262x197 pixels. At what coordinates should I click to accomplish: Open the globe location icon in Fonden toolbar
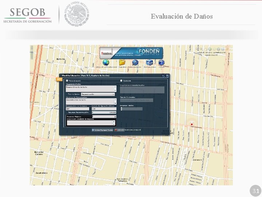(x=106, y=62)
